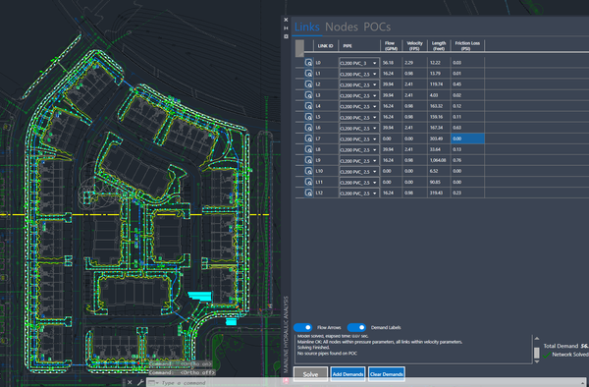The image size is (589, 387).
Task: Zoom to link L10 using its row icon
Action: (308, 171)
